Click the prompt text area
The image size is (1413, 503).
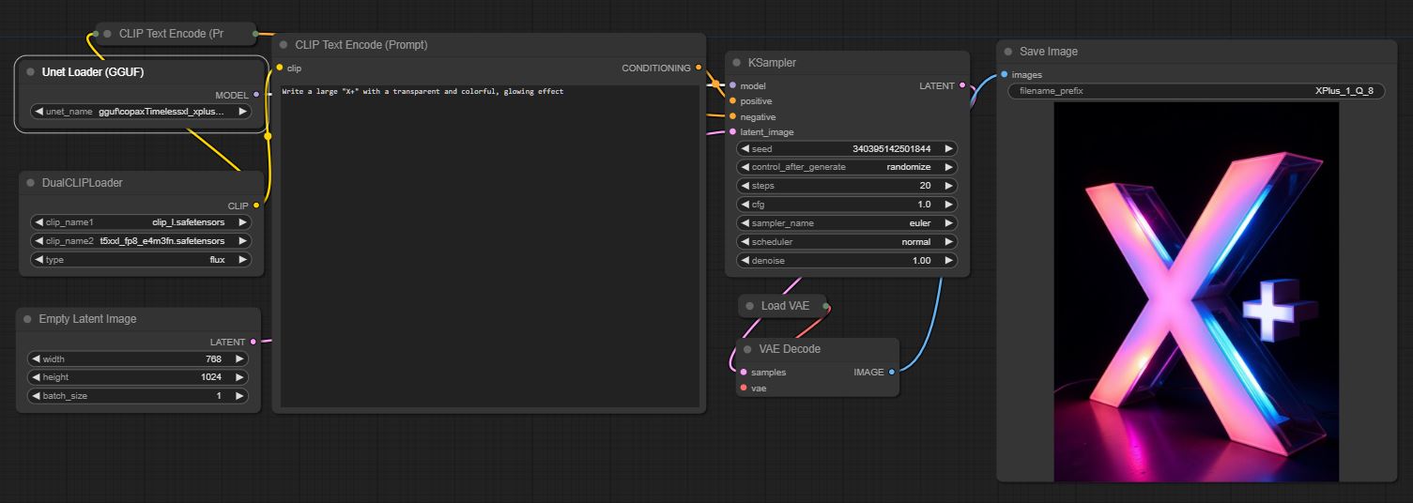pos(488,244)
